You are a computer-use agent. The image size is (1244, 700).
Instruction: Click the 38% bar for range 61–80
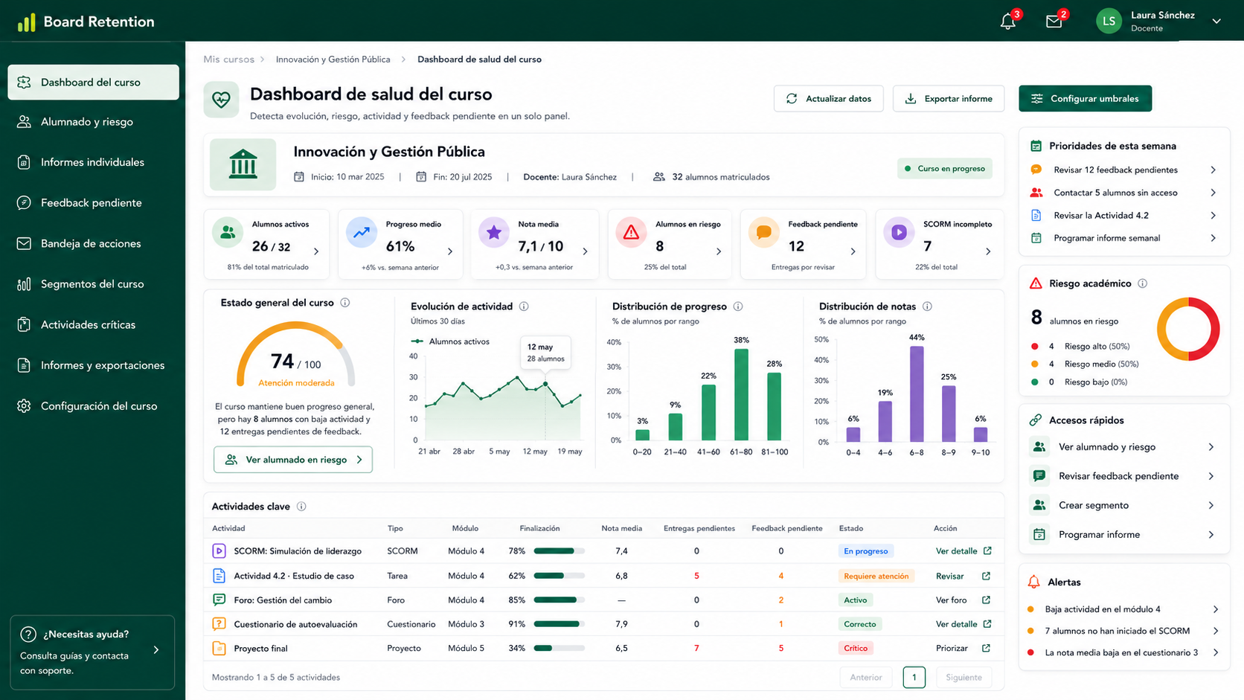pyautogui.click(x=741, y=394)
